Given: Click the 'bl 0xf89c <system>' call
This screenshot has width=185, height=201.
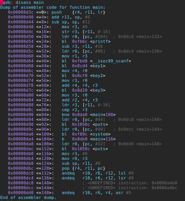Looking at the screenshot, I should pyautogui.click(x=86, y=134).
